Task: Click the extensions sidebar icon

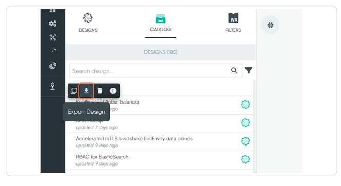Action: coord(52,66)
